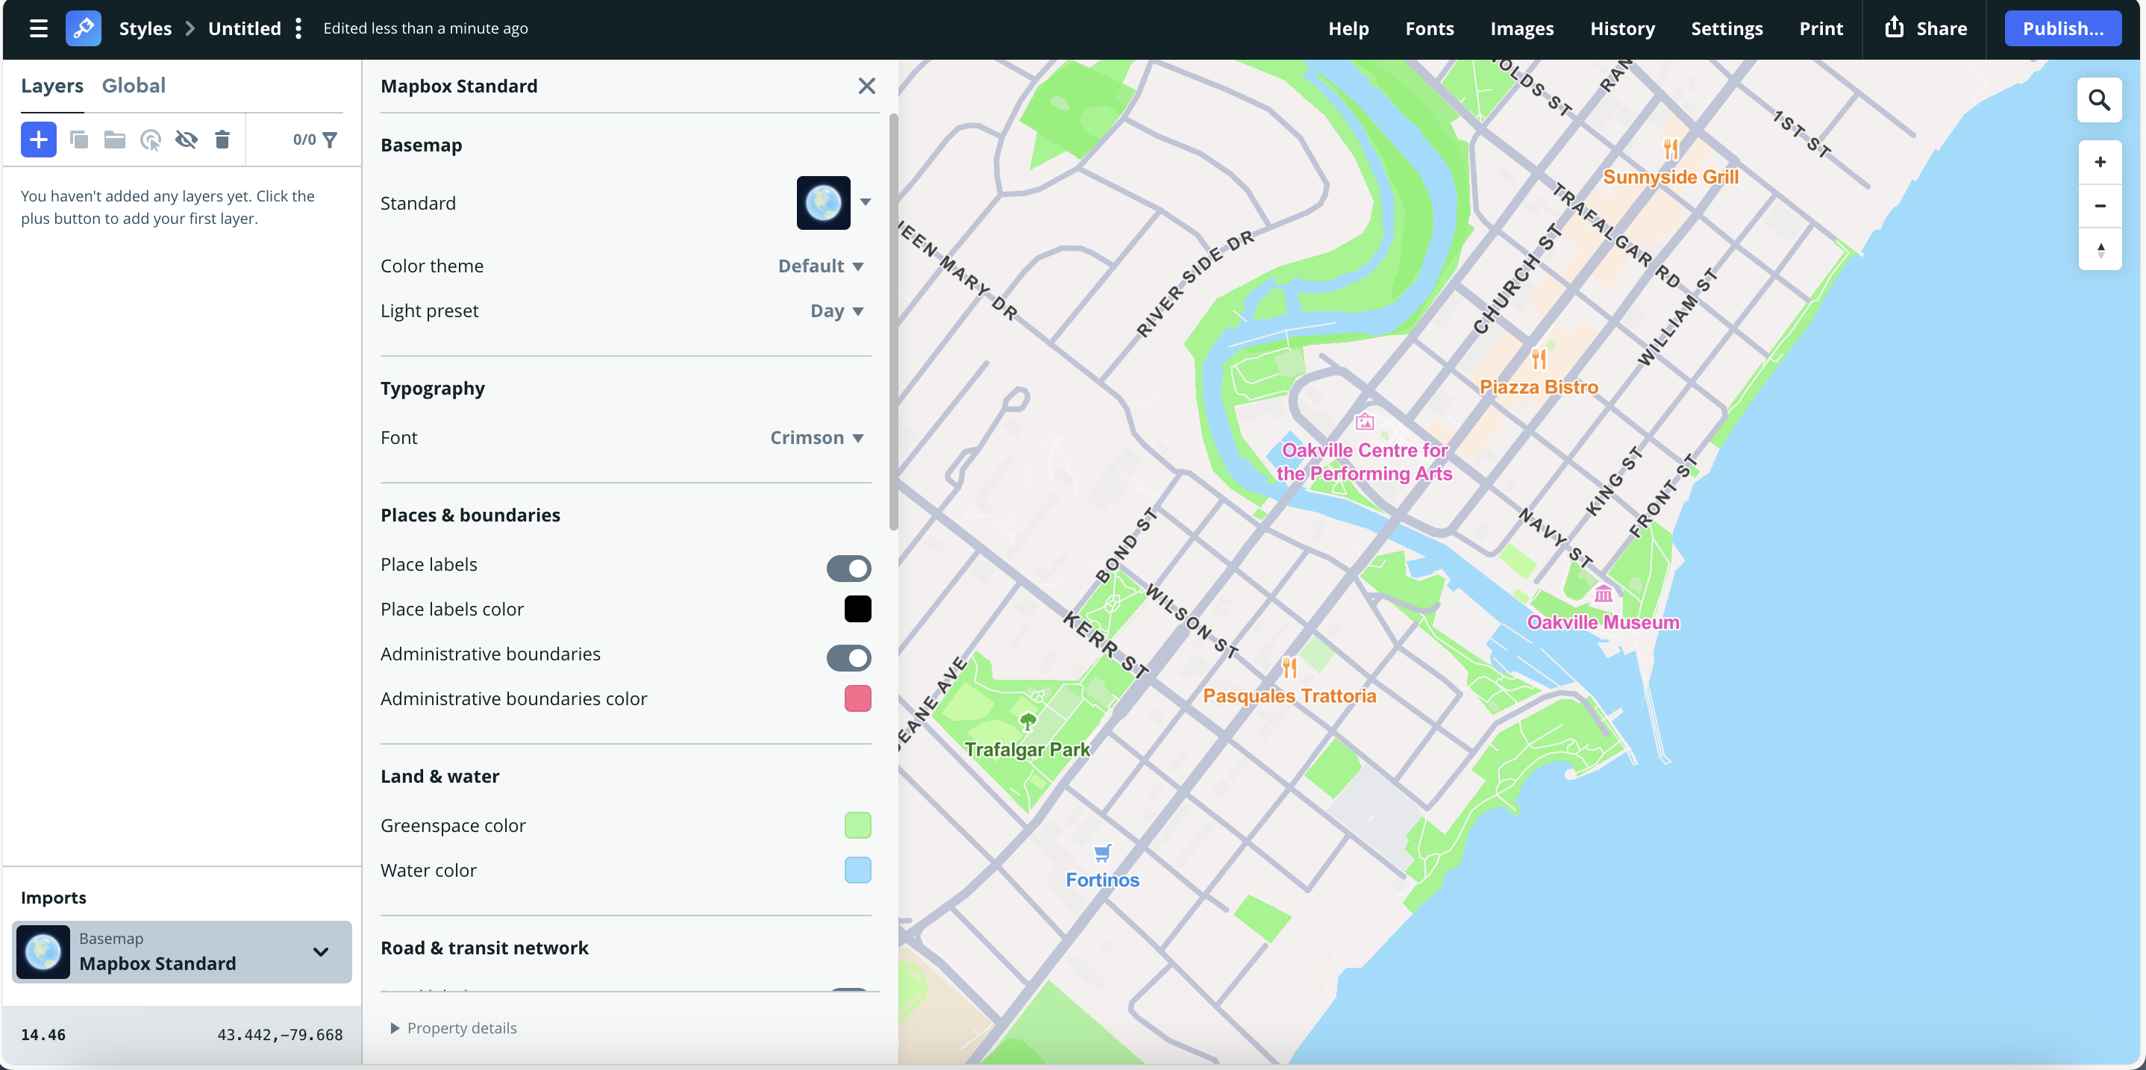
Task: Disable the Administrative boundaries toggle
Action: pos(848,657)
